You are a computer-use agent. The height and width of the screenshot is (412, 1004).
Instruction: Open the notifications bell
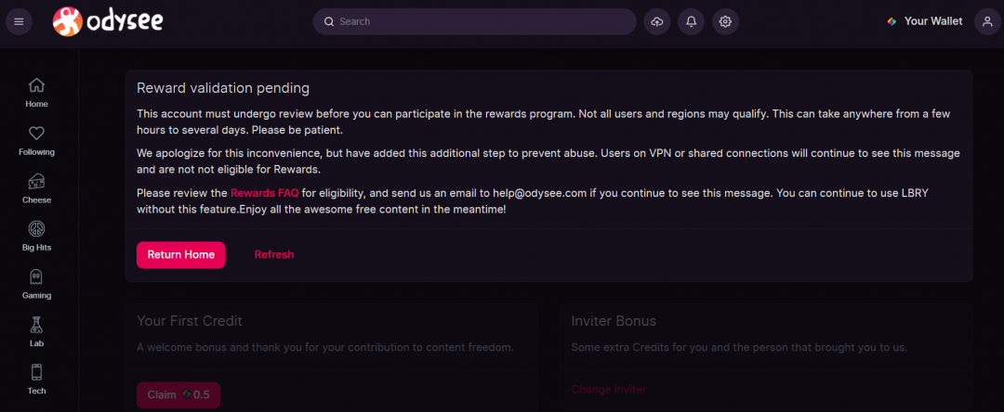tap(691, 21)
